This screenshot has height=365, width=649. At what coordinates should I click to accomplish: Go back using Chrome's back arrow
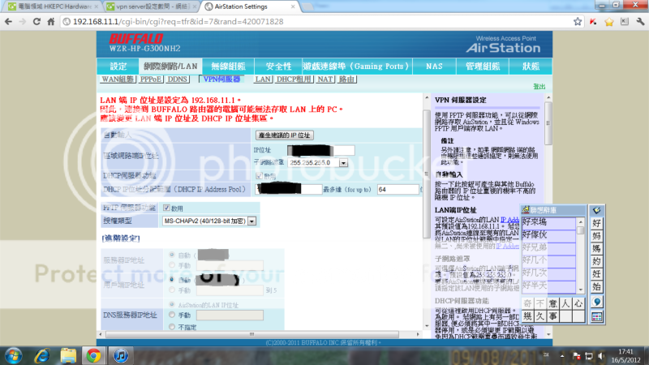pyautogui.click(x=8, y=22)
